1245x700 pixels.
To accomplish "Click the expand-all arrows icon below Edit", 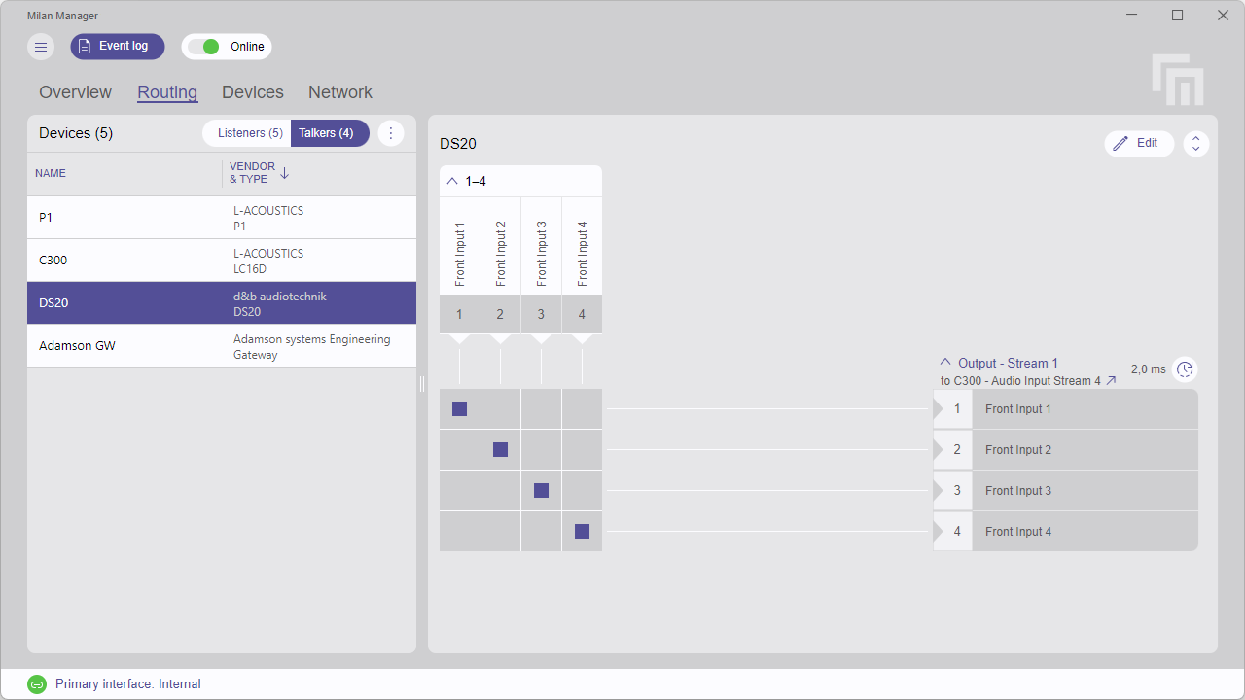I will [1195, 143].
